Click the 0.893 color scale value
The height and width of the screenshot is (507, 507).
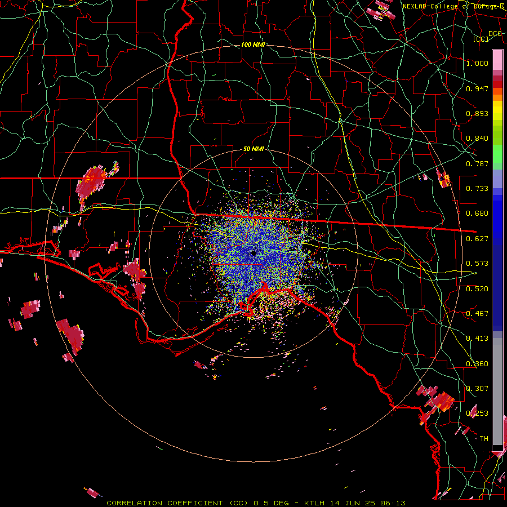click(x=477, y=113)
